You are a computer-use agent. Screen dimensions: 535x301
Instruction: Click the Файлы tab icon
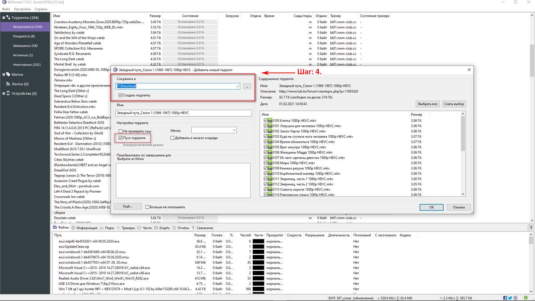pyautogui.click(x=55, y=228)
